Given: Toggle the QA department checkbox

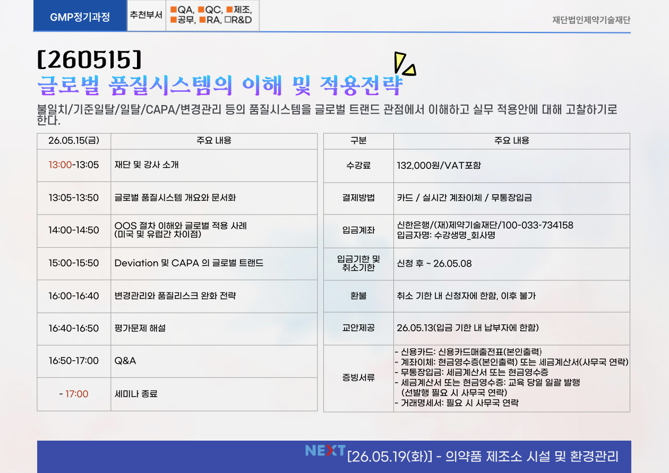Looking at the screenshot, I should [174, 10].
